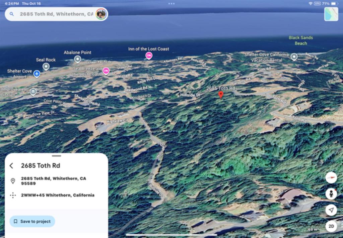Select the 2685 Toth Rd address row
Viewport: 343px width, 238px height.
(x=53, y=181)
